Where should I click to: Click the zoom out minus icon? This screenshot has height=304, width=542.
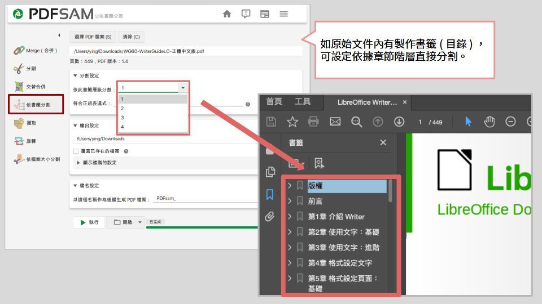(510, 122)
